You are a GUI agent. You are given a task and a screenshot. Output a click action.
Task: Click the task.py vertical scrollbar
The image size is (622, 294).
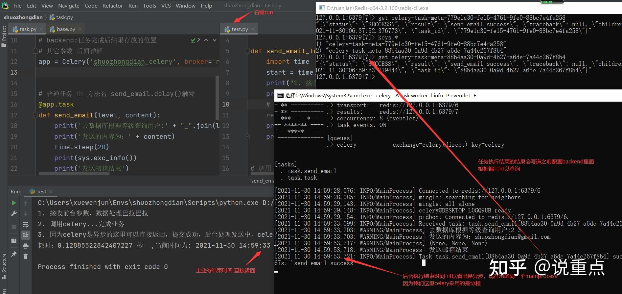click(217, 98)
